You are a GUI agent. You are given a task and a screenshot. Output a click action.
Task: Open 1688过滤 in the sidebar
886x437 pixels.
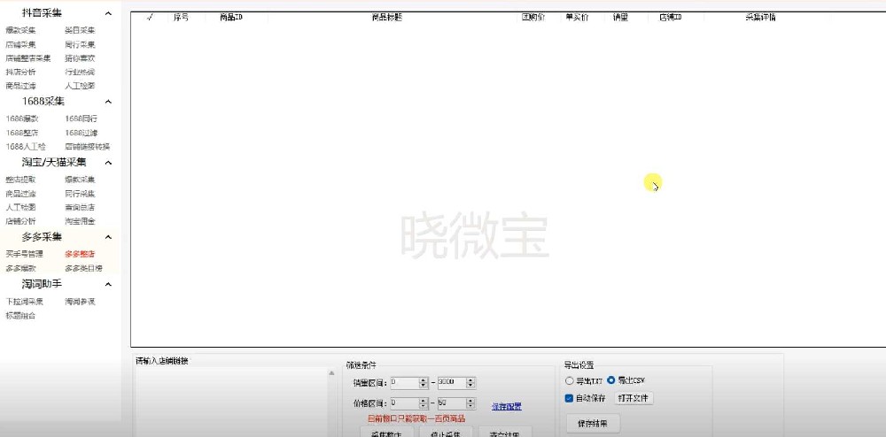(82, 133)
